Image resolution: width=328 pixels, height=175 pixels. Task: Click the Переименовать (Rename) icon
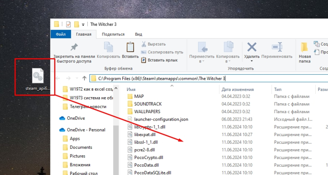coord(277,47)
